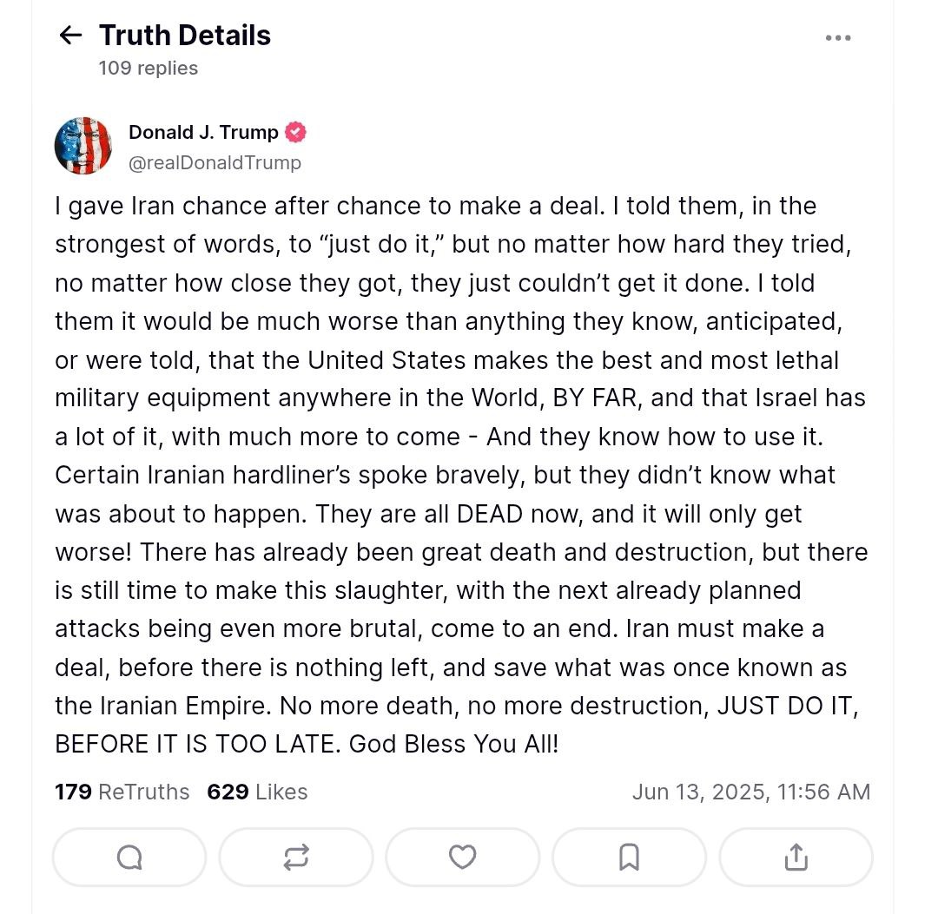This screenshot has height=914, width=938.
Task: Click the Truth Details page heading
Action: (x=185, y=36)
